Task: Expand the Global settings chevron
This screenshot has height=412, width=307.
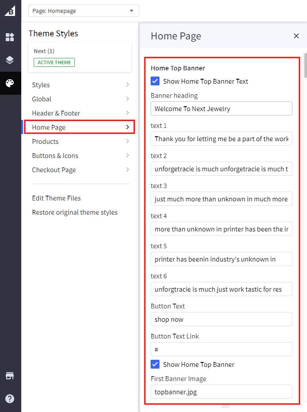Action: [x=127, y=99]
